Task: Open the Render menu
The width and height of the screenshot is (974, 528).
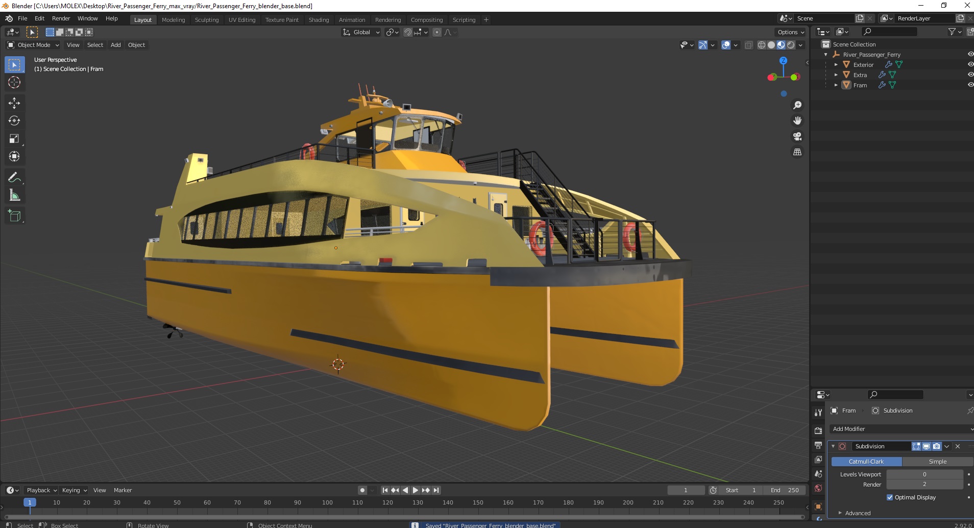Action: [61, 18]
